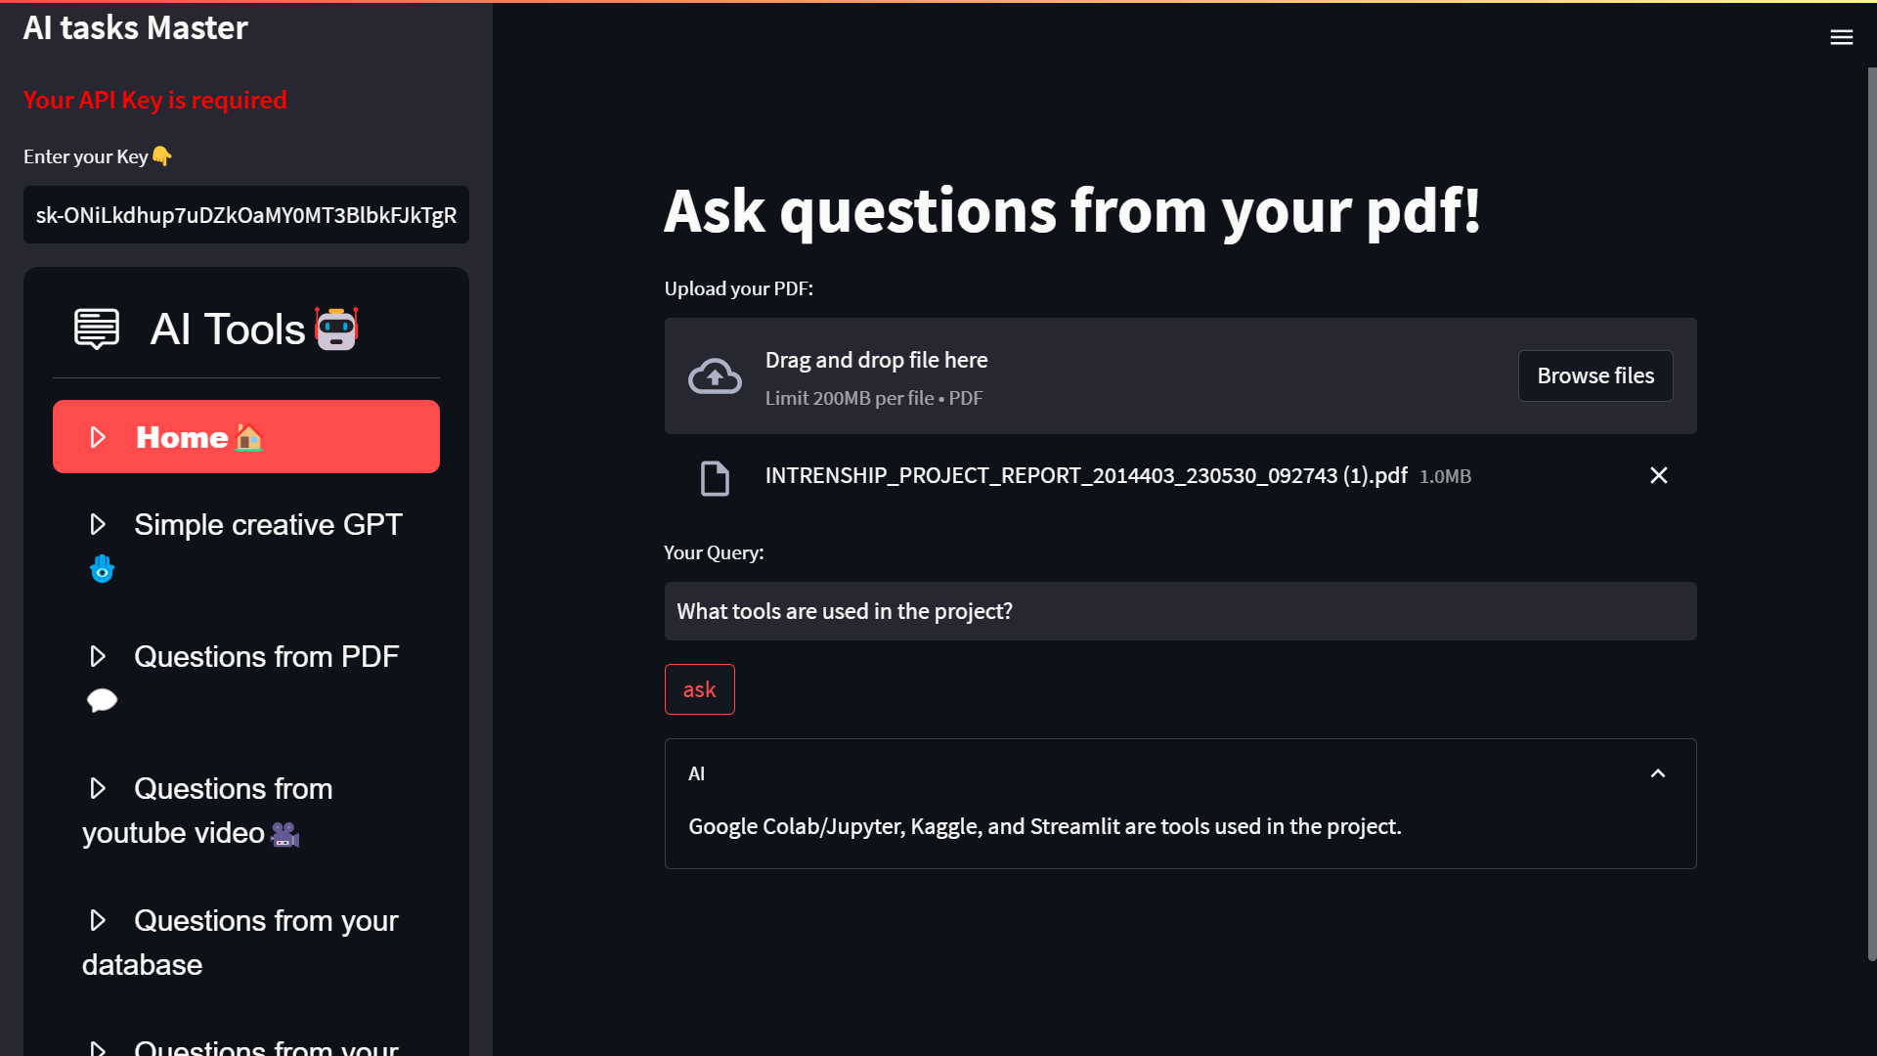Click the speech bubble icon under Questions from PDF
Screen dimensions: 1877x1056
point(102,700)
